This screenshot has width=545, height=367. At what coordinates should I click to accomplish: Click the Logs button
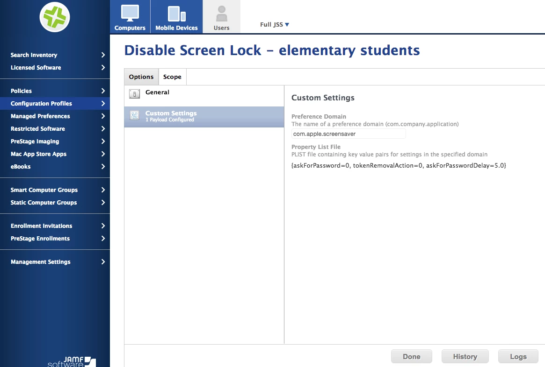point(518,357)
